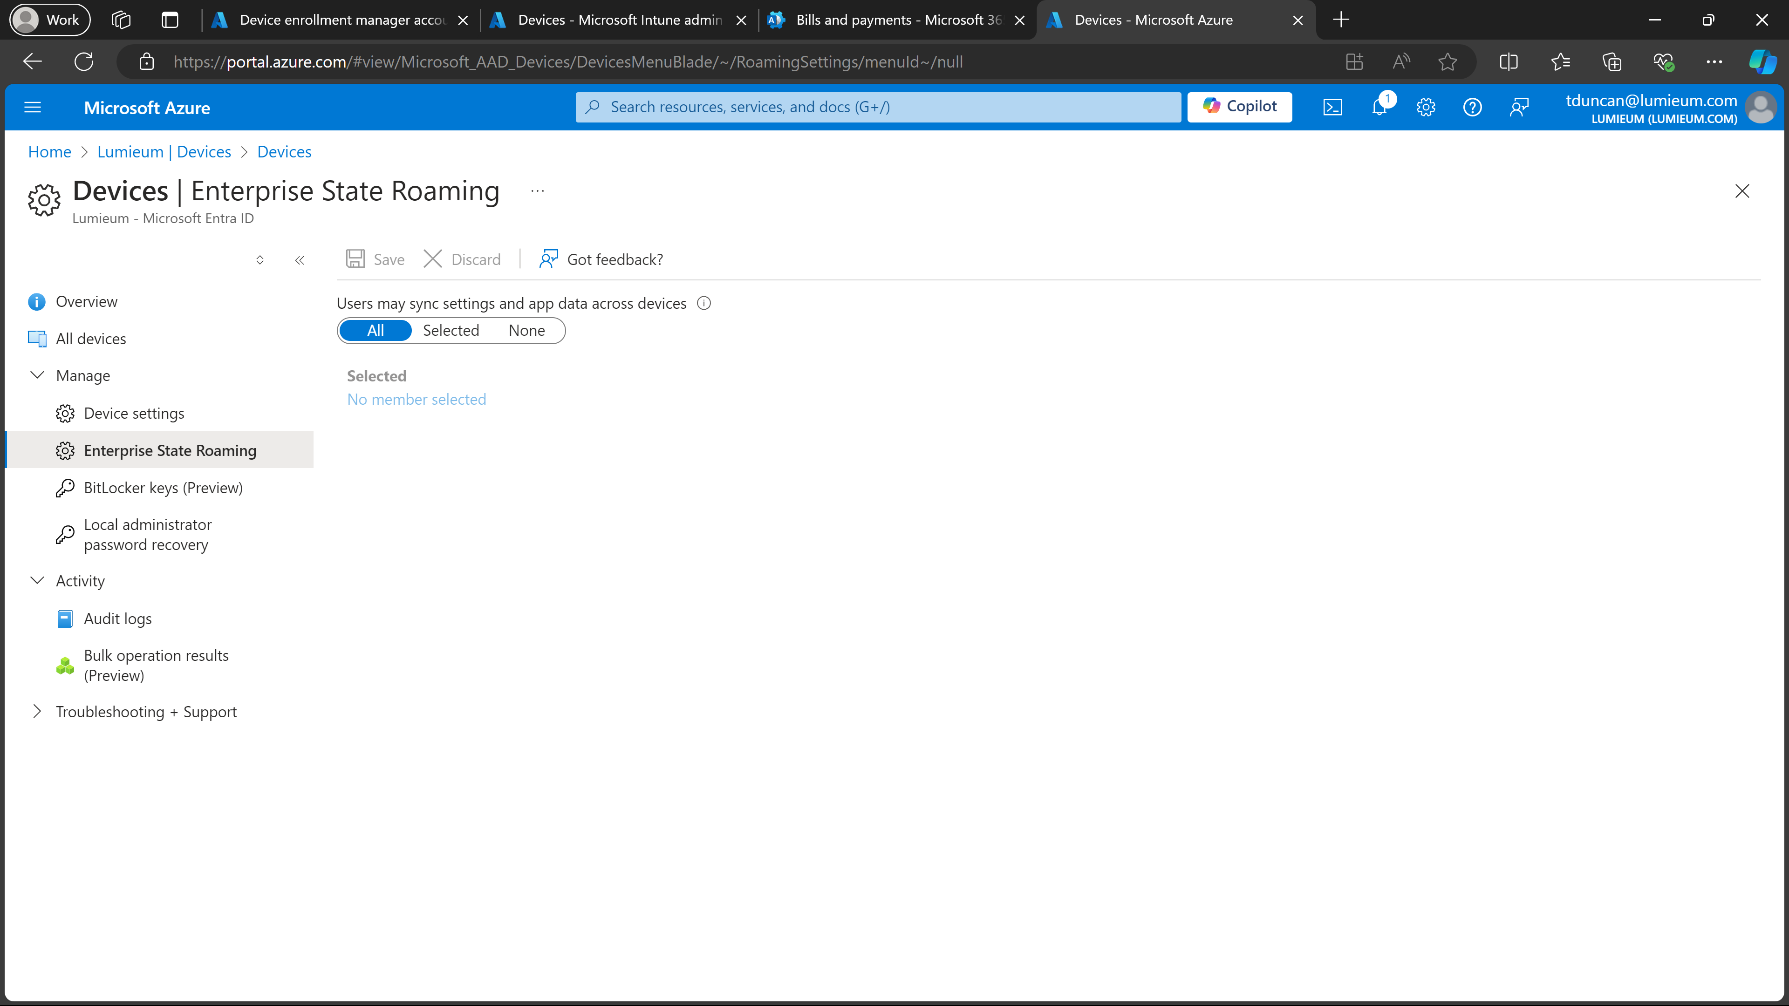Open a new browser tab
This screenshot has width=1789, height=1006.
[x=1341, y=20]
